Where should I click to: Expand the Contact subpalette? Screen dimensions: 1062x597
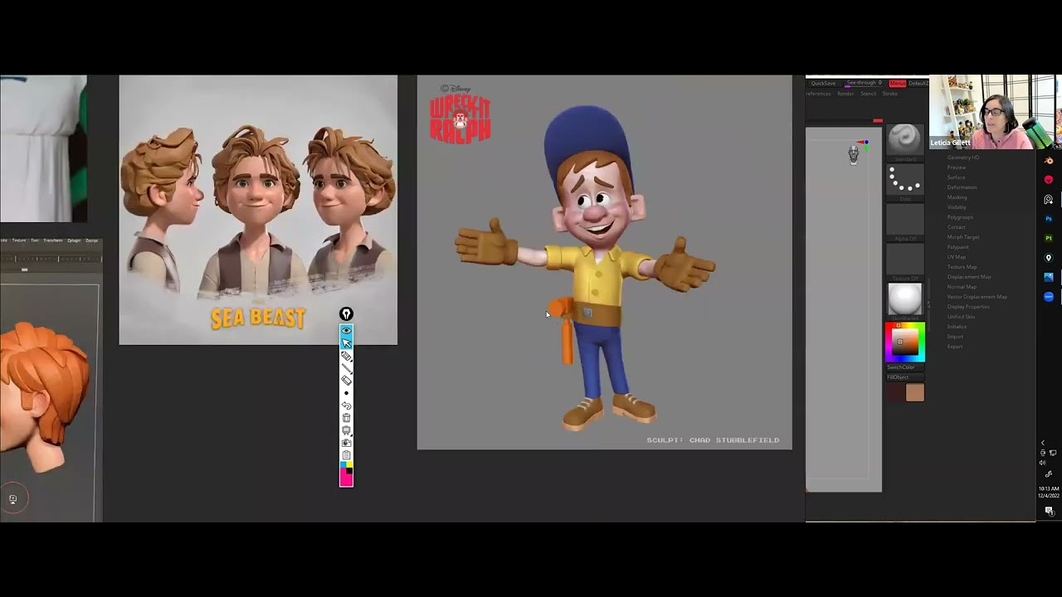[957, 227]
